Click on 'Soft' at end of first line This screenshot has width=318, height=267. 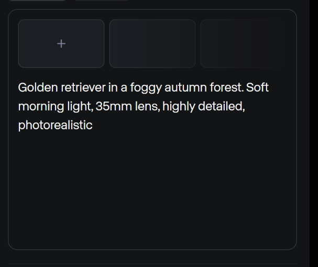point(257,87)
